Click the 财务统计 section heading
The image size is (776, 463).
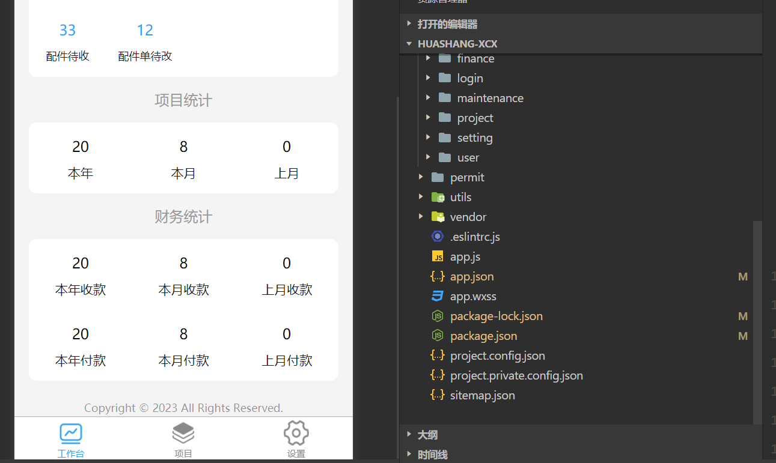coord(183,217)
